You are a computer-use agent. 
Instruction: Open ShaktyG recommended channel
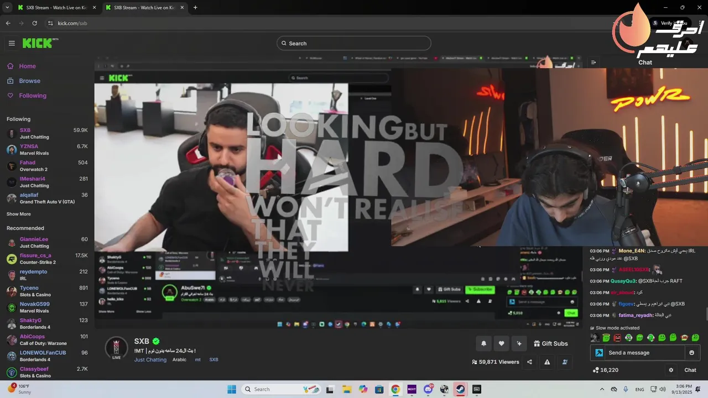(47, 323)
